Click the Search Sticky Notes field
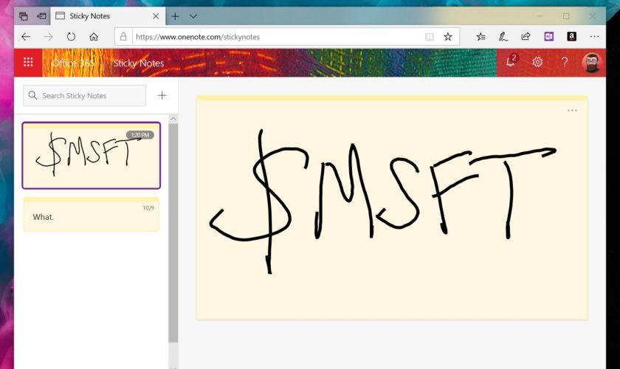 (x=85, y=96)
